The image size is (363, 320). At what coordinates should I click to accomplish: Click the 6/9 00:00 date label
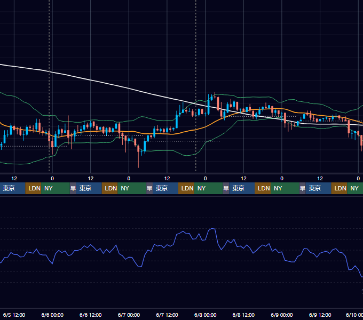coord(282,315)
